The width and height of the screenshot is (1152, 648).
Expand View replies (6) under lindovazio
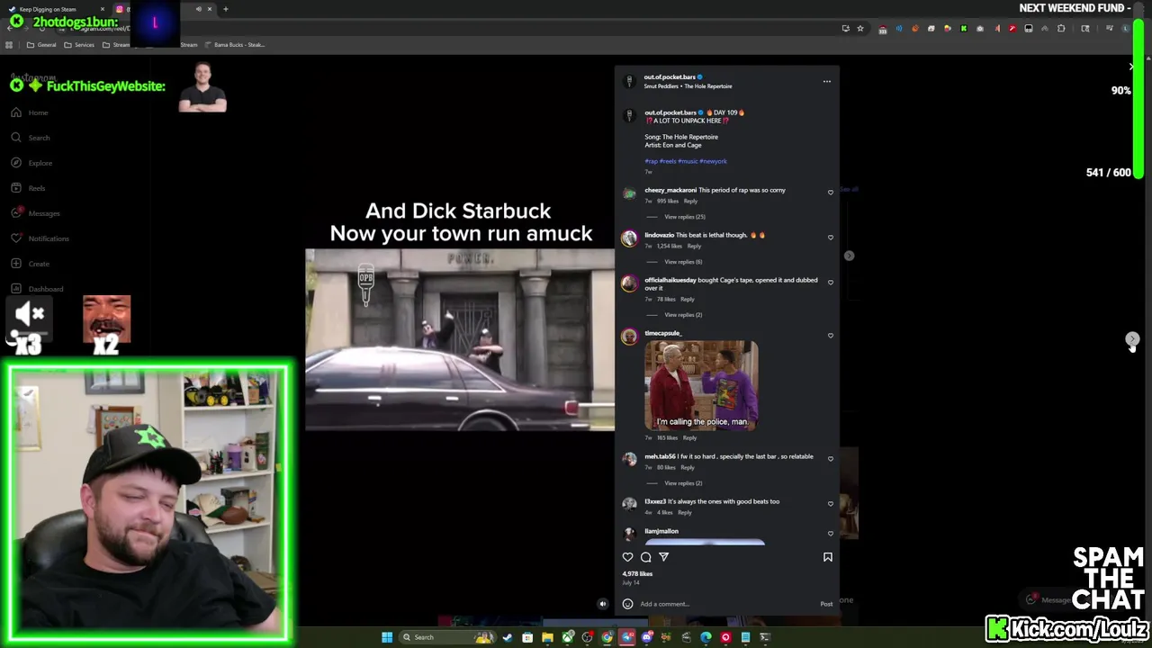[683, 262]
